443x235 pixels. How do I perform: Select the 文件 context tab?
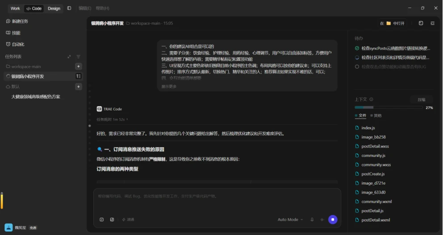click(x=360, y=115)
